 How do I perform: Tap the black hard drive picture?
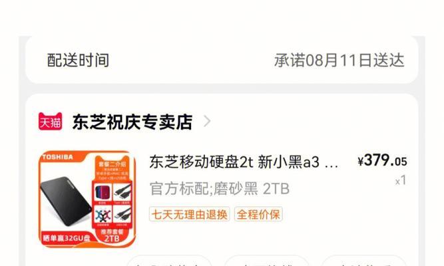tap(66, 201)
